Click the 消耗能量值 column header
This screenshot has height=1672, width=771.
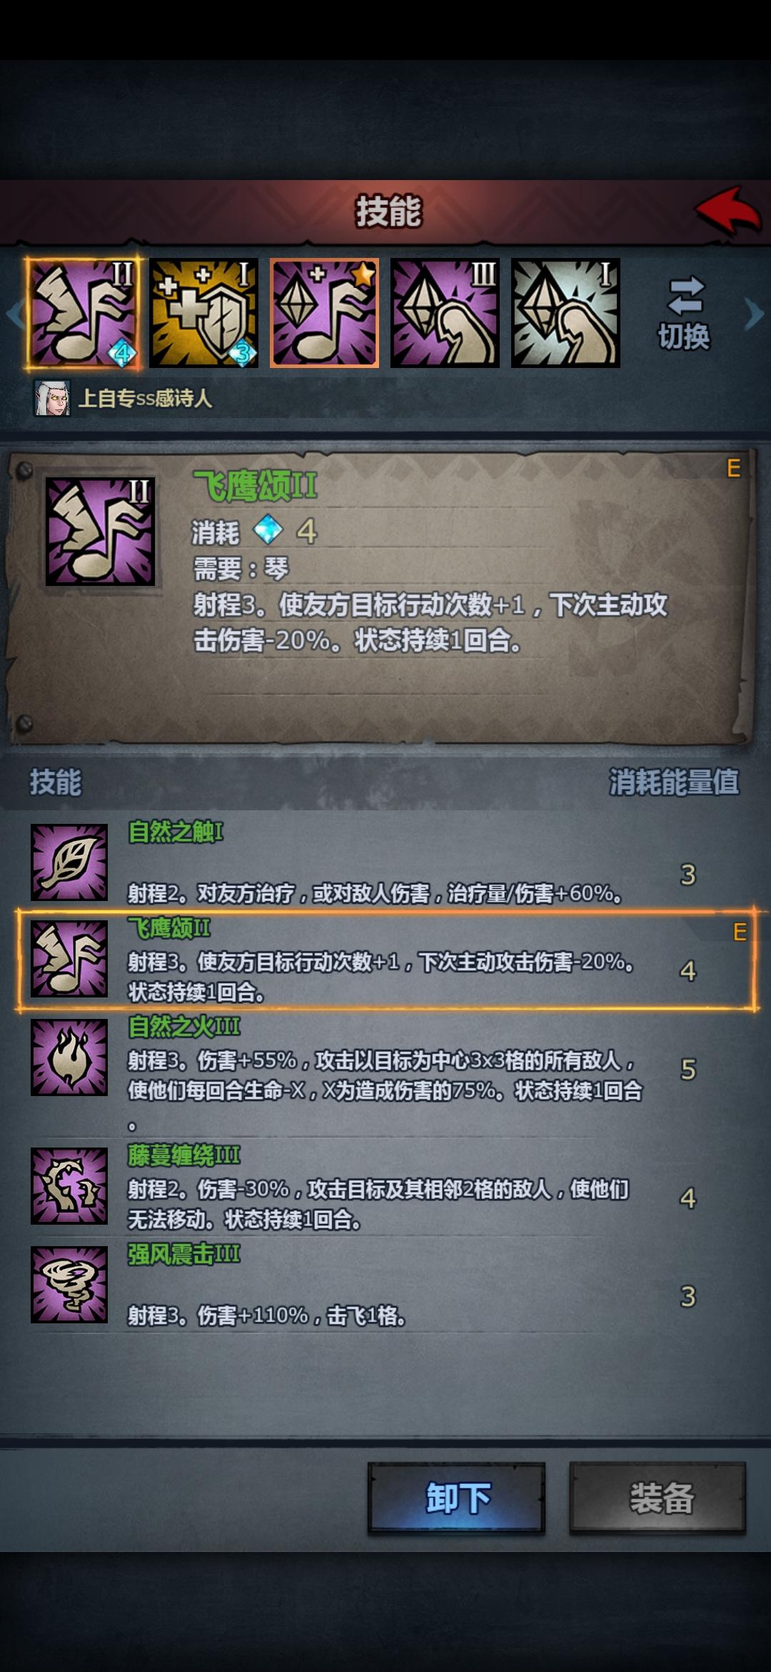[x=674, y=782]
